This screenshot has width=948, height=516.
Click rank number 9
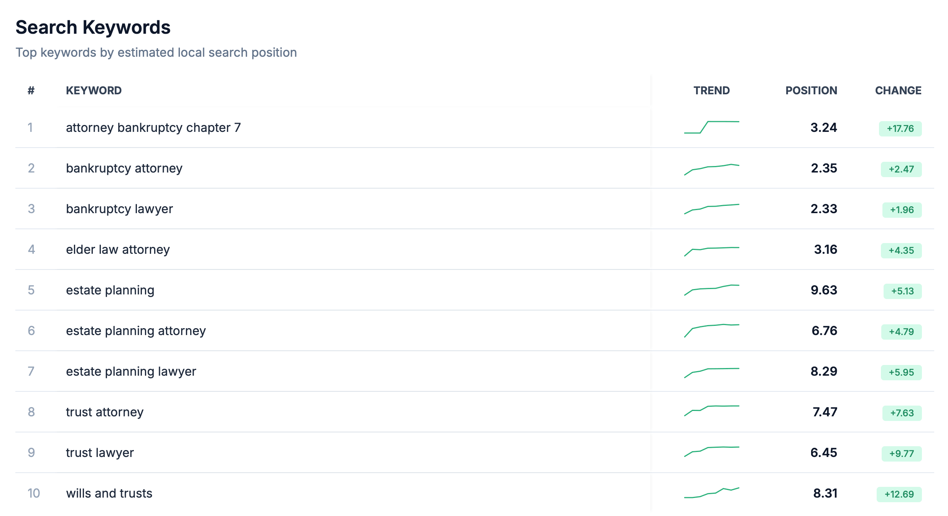point(31,452)
